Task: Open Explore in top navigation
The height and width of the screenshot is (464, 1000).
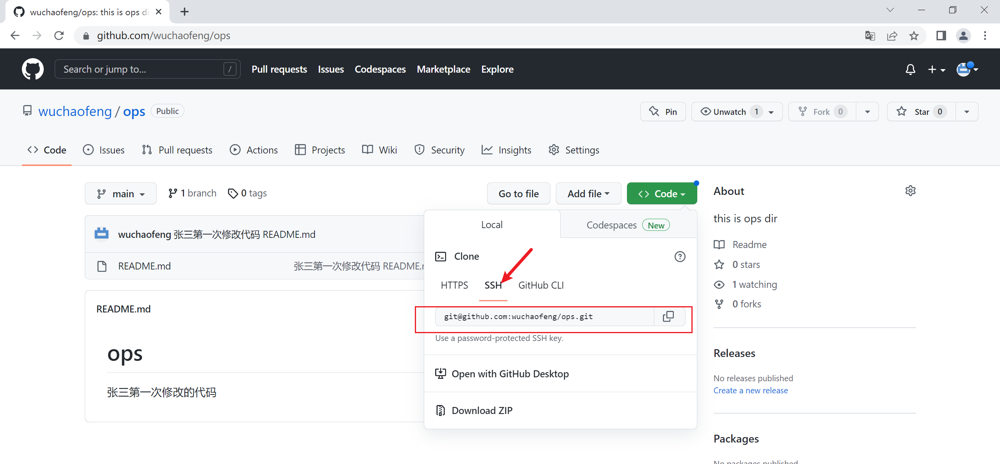Action: 497,69
